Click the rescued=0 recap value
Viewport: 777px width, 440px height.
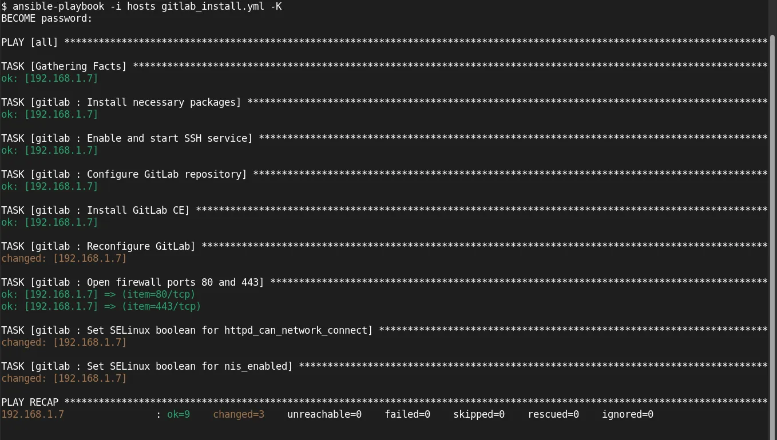point(553,414)
